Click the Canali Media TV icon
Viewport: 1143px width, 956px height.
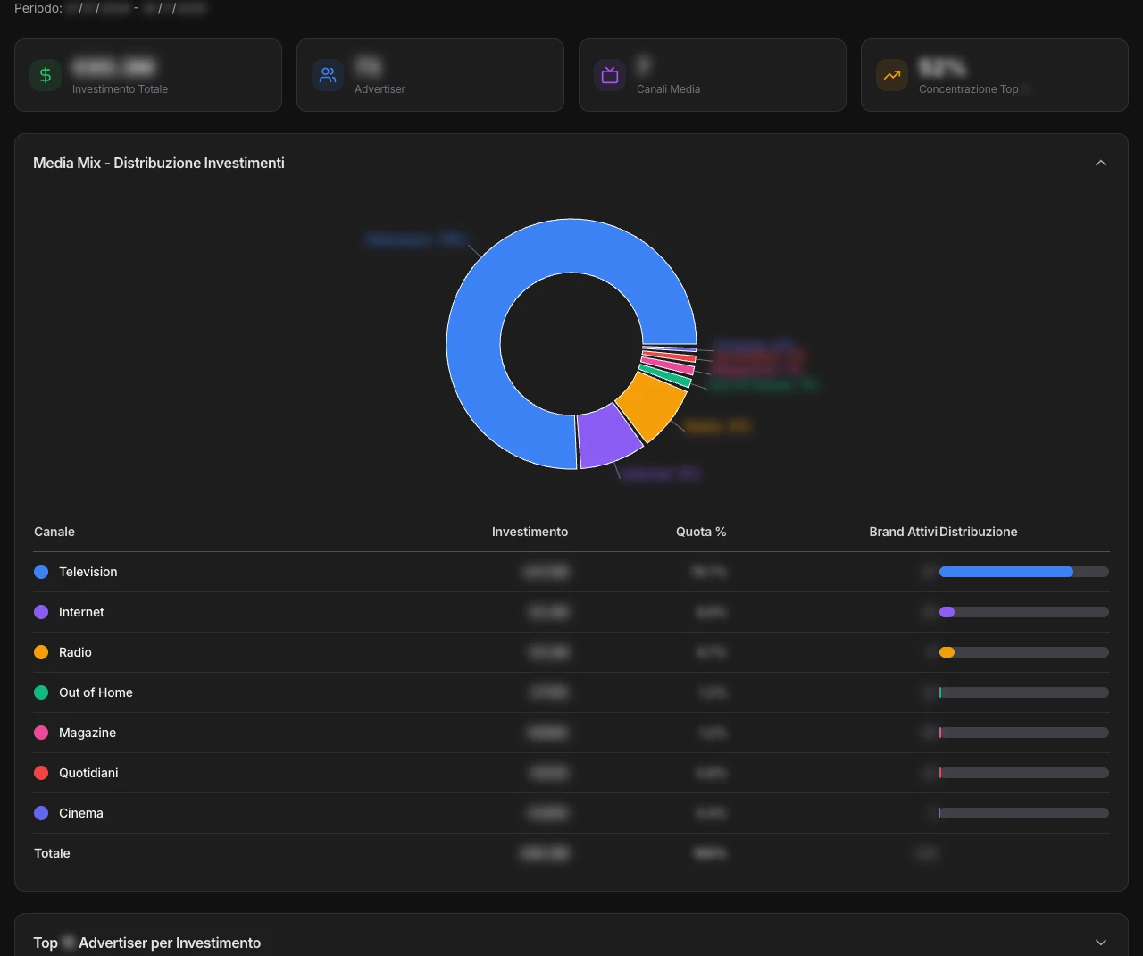pyautogui.click(x=610, y=75)
